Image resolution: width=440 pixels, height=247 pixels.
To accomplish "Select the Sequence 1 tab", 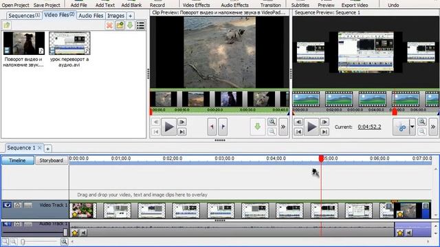I will tap(21, 148).
